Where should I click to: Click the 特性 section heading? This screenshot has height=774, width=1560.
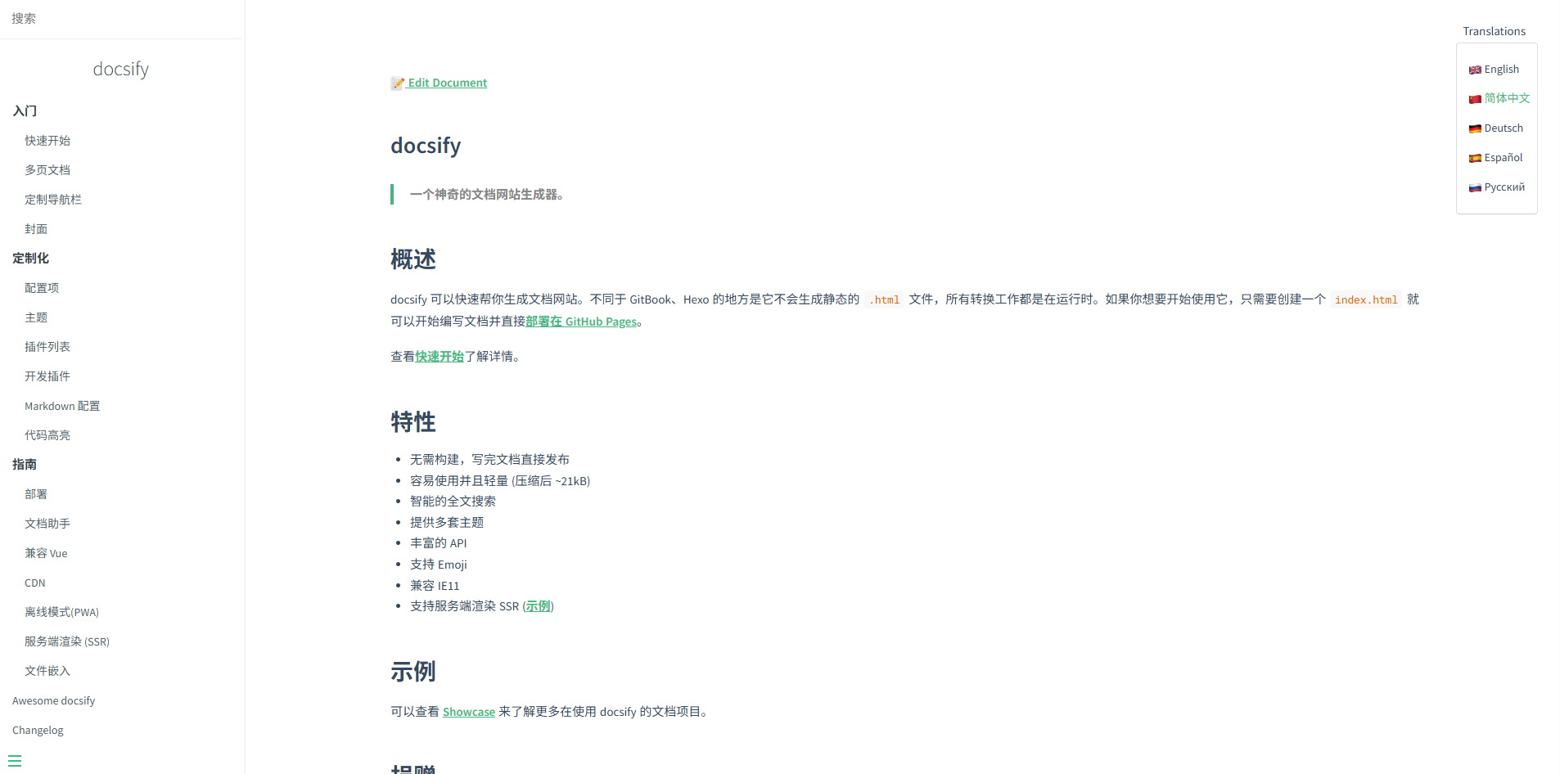(413, 422)
